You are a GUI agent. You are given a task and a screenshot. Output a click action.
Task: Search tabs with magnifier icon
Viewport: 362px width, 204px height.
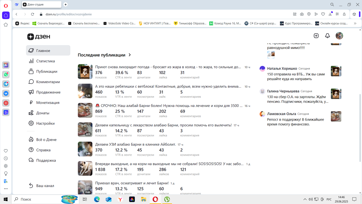(x=332, y=5)
